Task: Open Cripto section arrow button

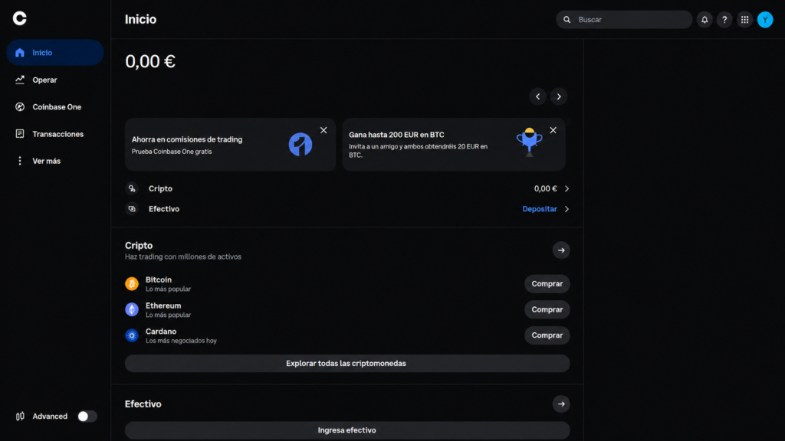Action: (x=561, y=250)
